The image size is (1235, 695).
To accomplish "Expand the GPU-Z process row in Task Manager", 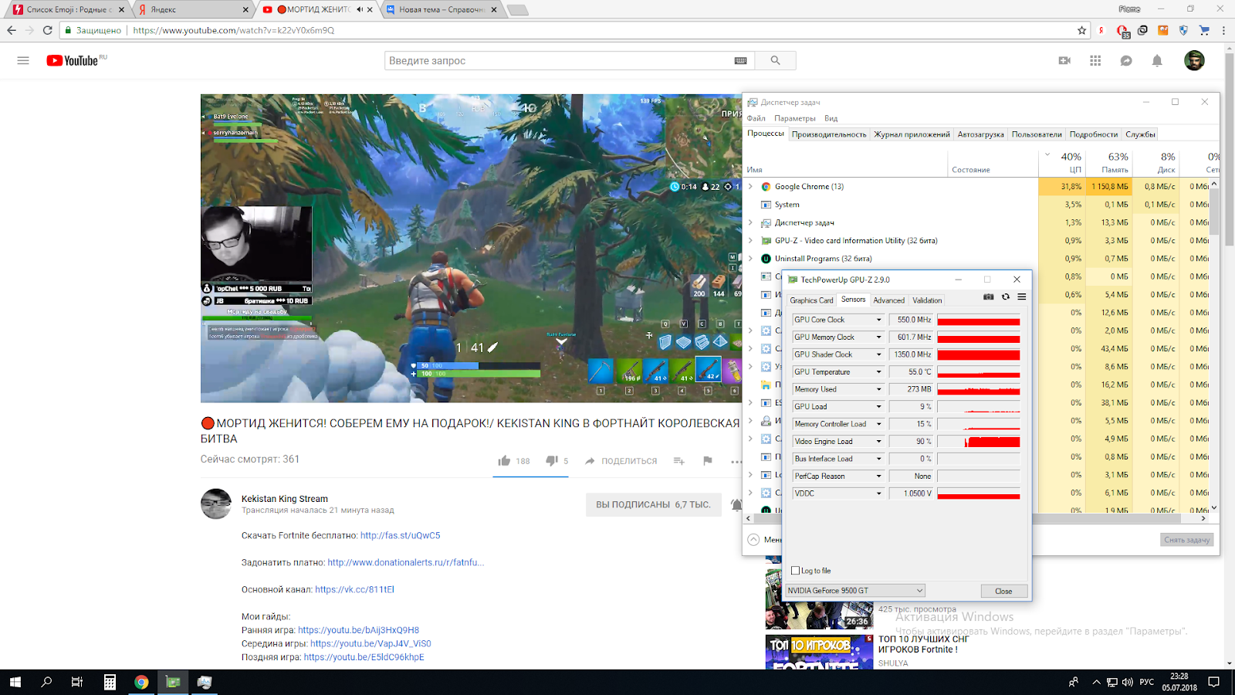I will click(750, 240).
